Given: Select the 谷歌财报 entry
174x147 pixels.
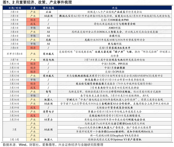Looking at the screenshot, I should pos(115,36).
